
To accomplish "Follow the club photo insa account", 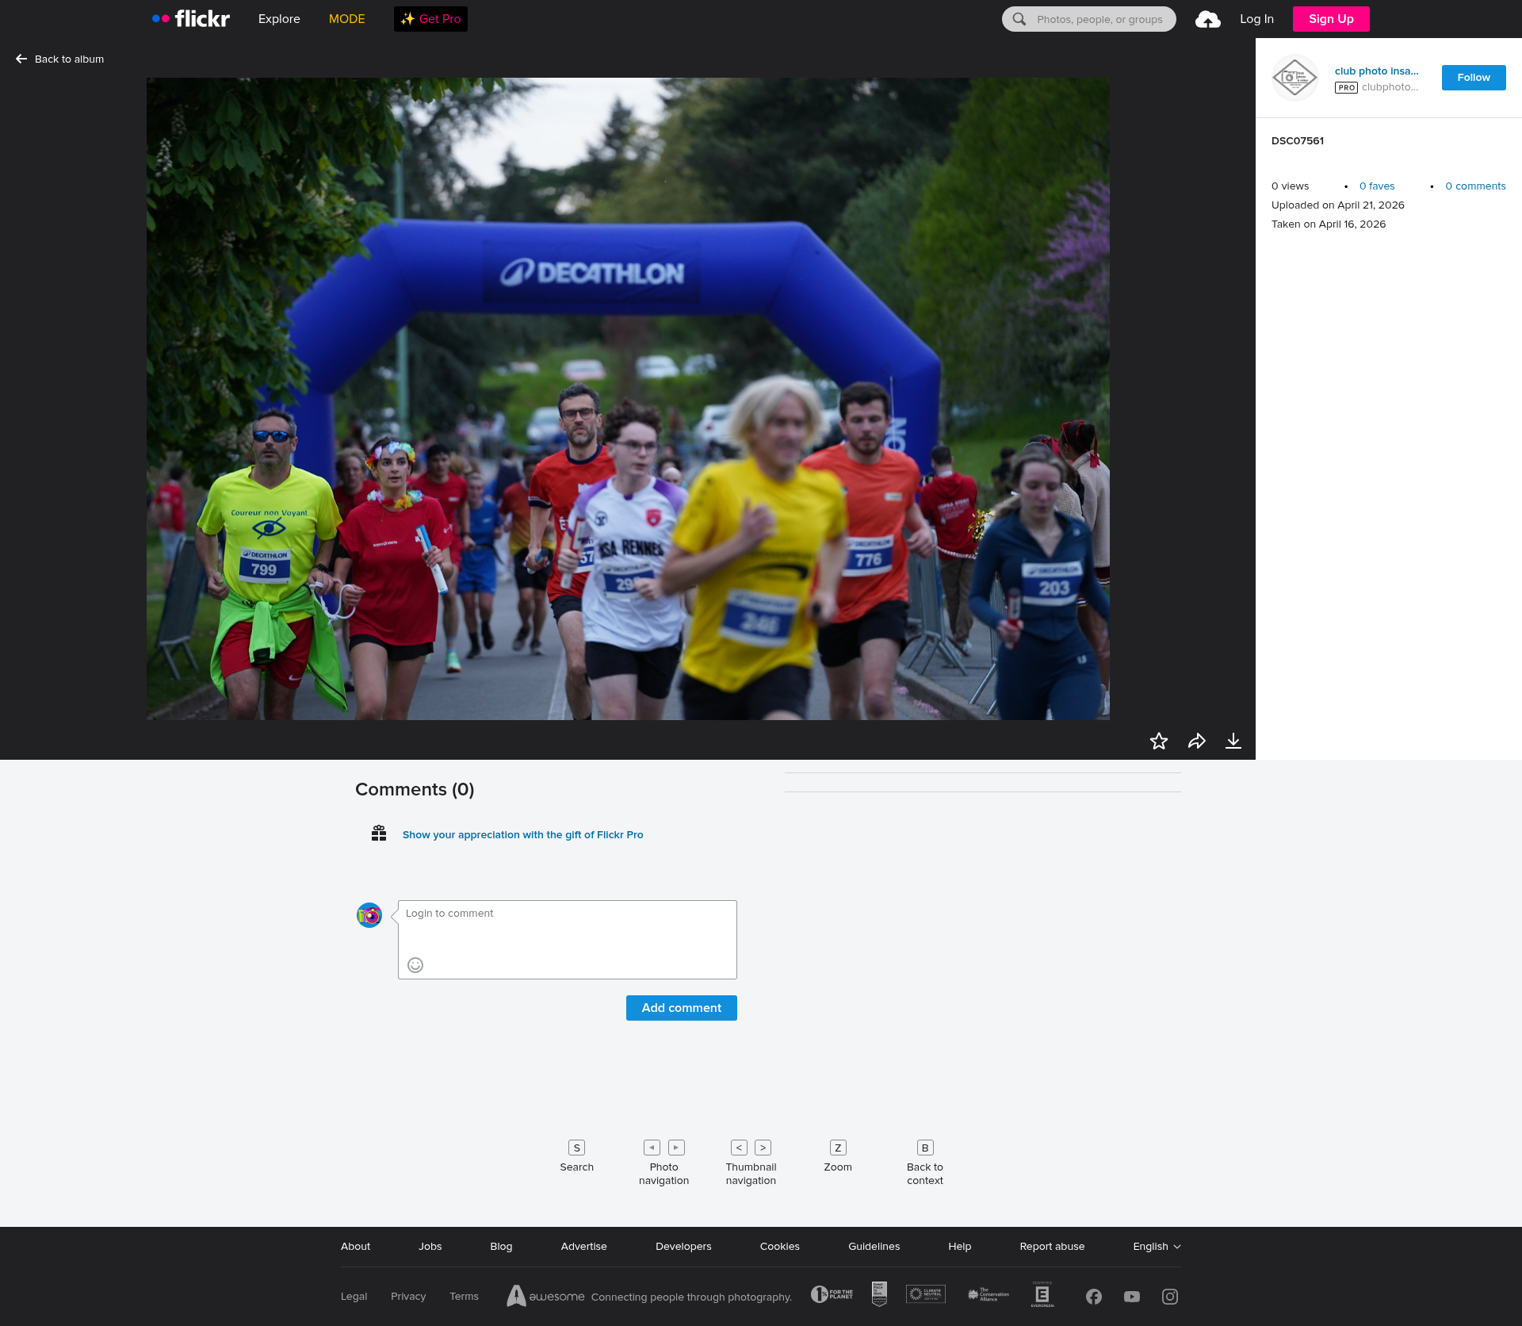I will [x=1473, y=78].
